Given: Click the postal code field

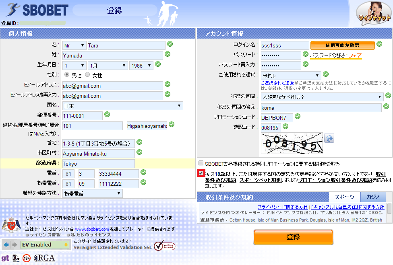Looking at the screenshot, I should tap(83, 116).
